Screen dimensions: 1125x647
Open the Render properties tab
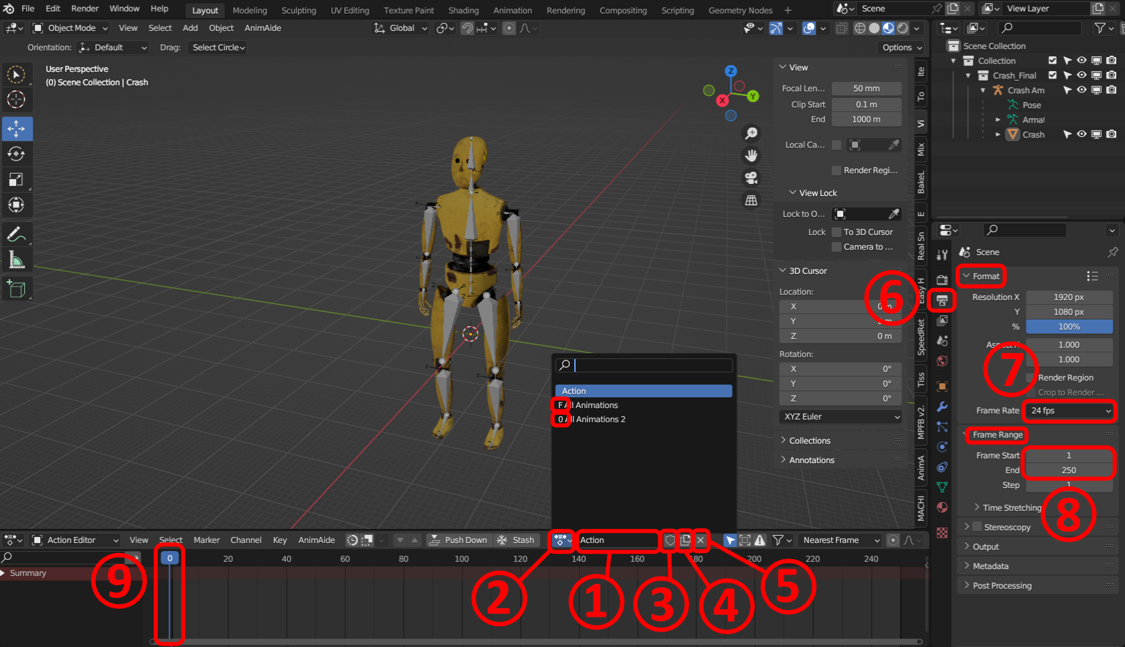coord(943,279)
